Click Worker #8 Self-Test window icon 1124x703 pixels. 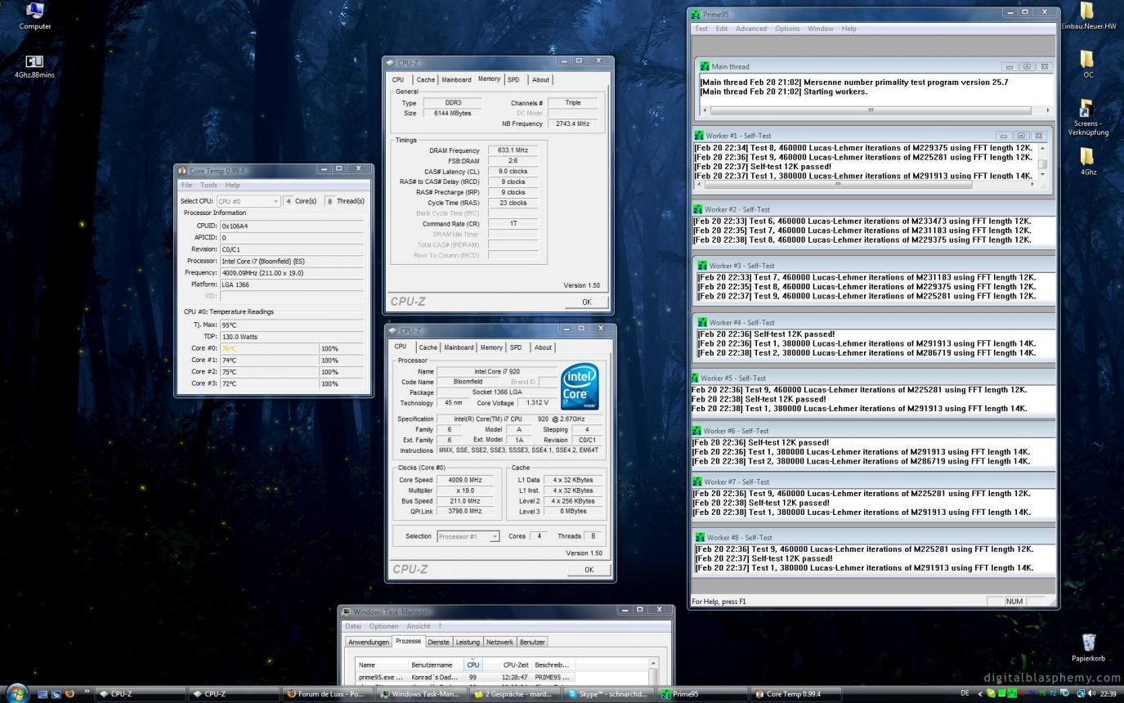point(700,537)
